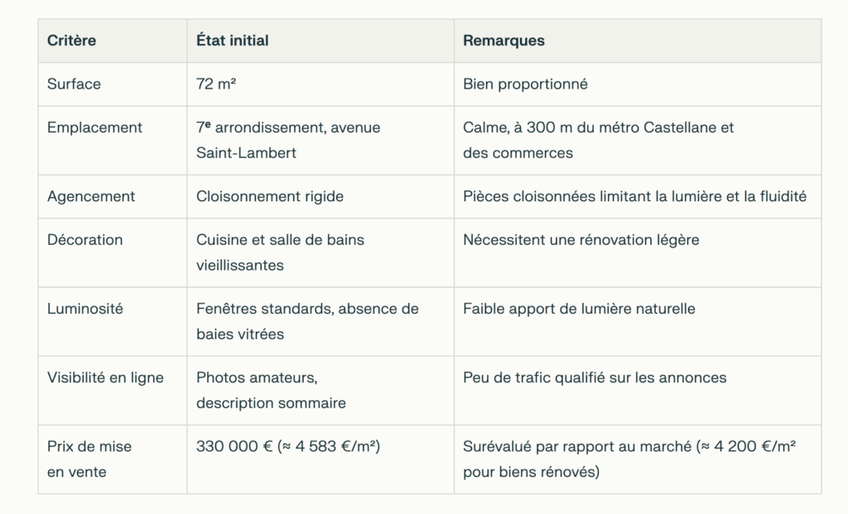Click the métro Castellane remark cell
Image resolution: width=848 pixels, height=514 pixels.
[598, 140]
